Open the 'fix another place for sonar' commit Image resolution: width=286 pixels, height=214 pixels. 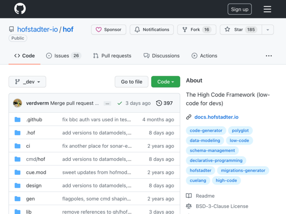[x=97, y=146]
